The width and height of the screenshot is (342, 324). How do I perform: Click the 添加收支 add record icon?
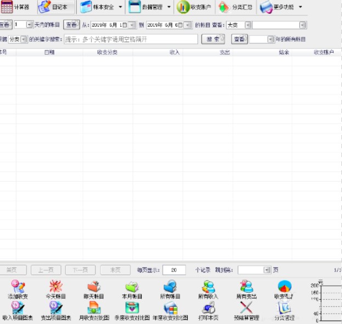(18, 289)
